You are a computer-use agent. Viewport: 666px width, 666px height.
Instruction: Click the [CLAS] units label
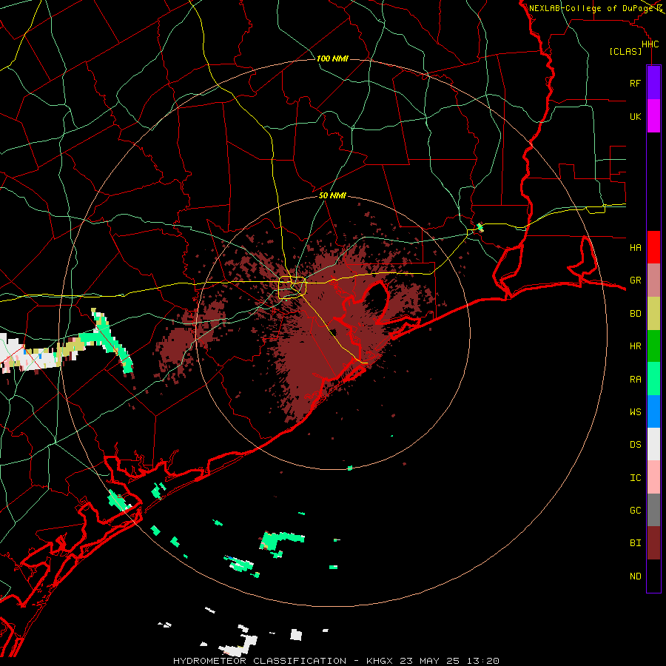625,52
